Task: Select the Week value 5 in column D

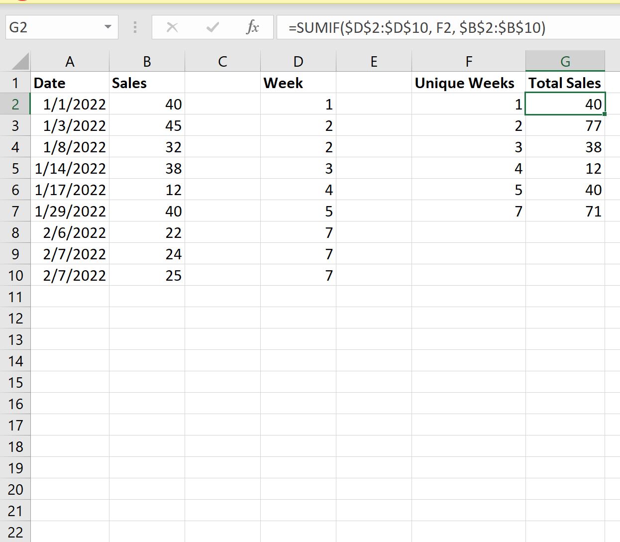Action: point(298,211)
